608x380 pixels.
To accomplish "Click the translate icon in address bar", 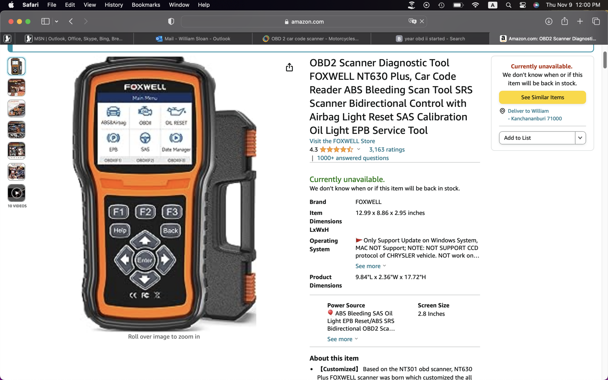I will point(412,21).
